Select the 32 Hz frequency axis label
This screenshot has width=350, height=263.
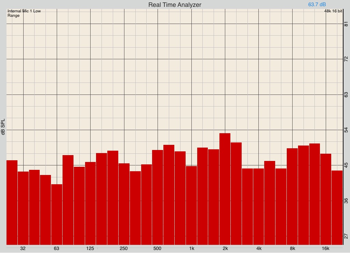[23, 249]
